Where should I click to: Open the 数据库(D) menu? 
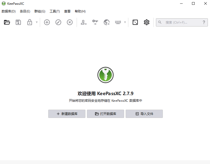8,11
